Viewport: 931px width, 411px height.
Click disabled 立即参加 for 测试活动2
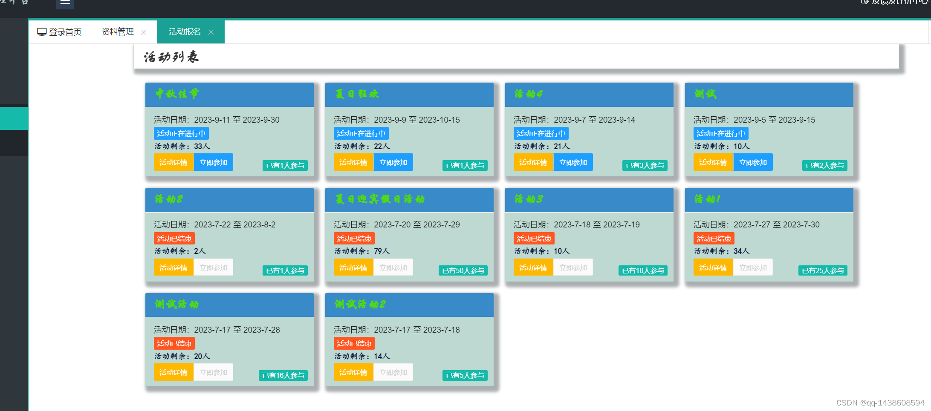point(393,372)
